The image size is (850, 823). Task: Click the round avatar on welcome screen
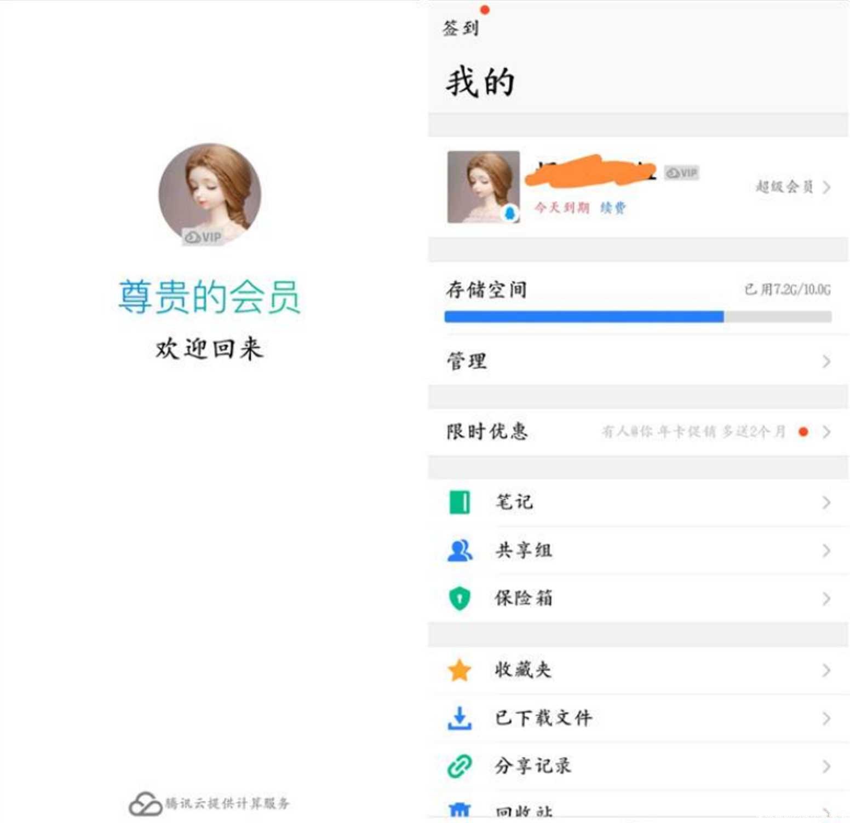(210, 194)
